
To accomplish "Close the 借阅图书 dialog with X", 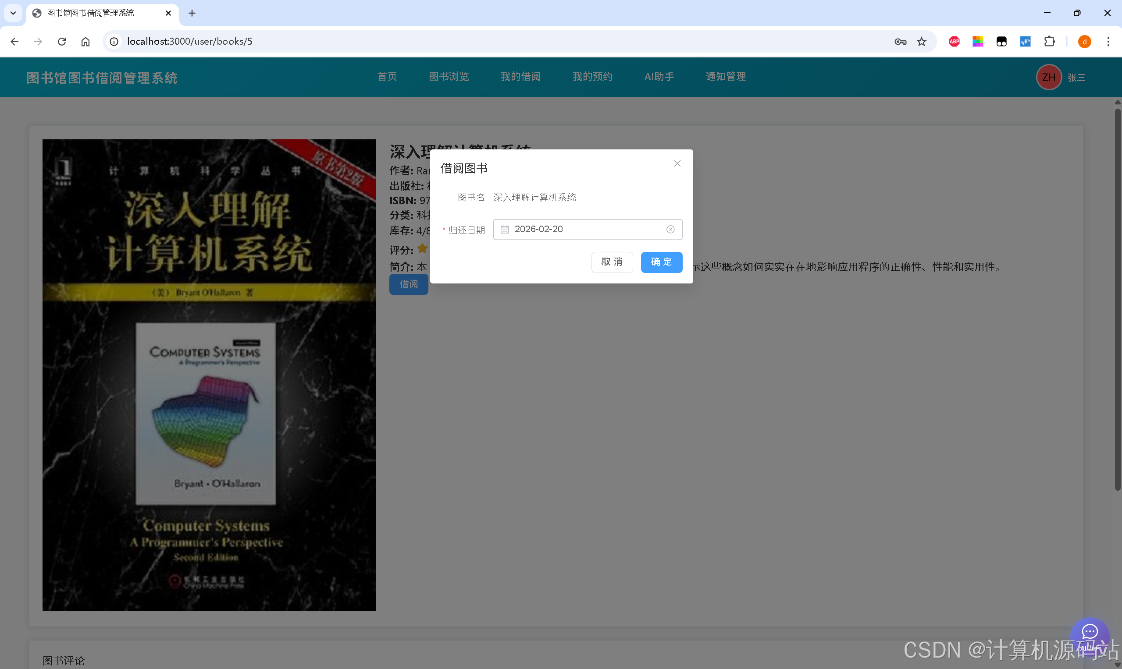I will tap(677, 163).
